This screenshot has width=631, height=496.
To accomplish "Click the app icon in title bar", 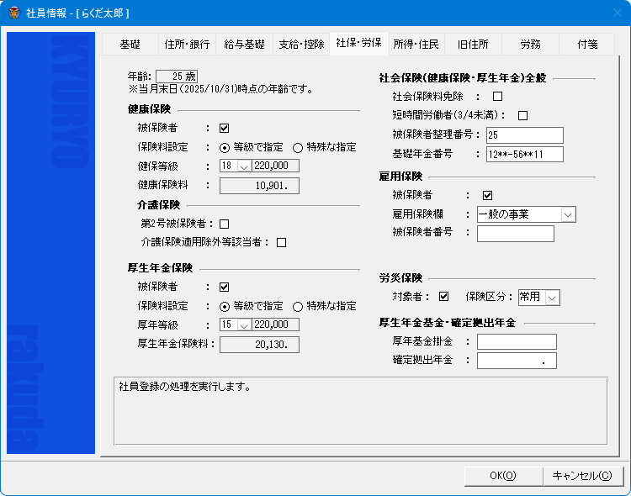I will coord(13,13).
